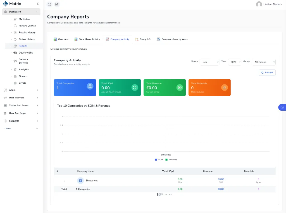Open the calendar icon in top bar

click(49, 4)
